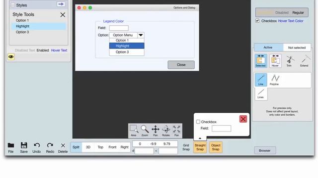The width and height of the screenshot is (318, 178).
Task: Toggle Straight Snap
Action: (200, 147)
